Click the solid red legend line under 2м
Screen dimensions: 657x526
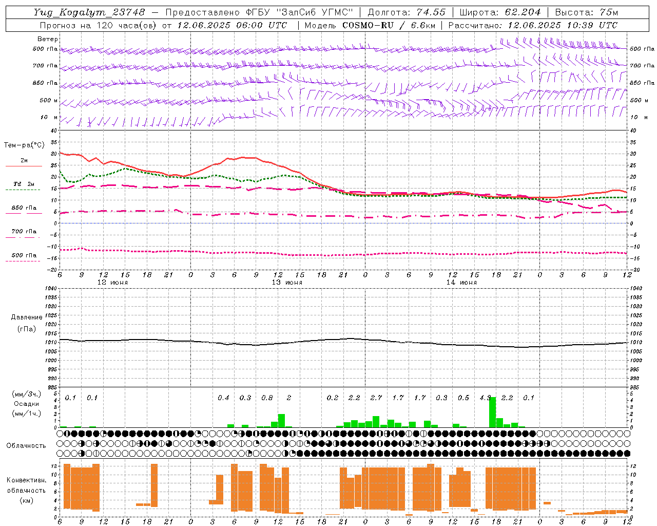pyautogui.click(x=24, y=166)
